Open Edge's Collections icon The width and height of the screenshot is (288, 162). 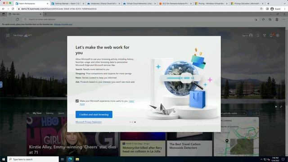pos(270,19)
